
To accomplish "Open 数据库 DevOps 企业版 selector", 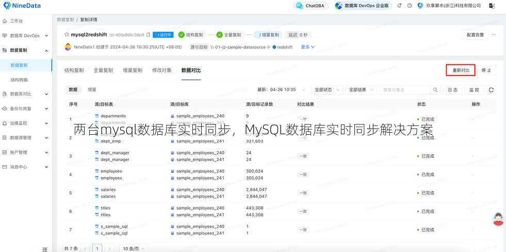I will 363,6.
